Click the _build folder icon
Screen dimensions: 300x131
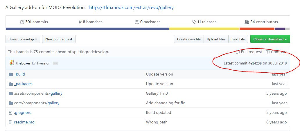point(11,74)
